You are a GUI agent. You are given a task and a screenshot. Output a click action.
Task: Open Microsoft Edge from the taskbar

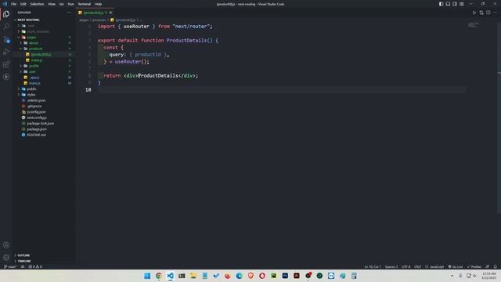(239, 276)
